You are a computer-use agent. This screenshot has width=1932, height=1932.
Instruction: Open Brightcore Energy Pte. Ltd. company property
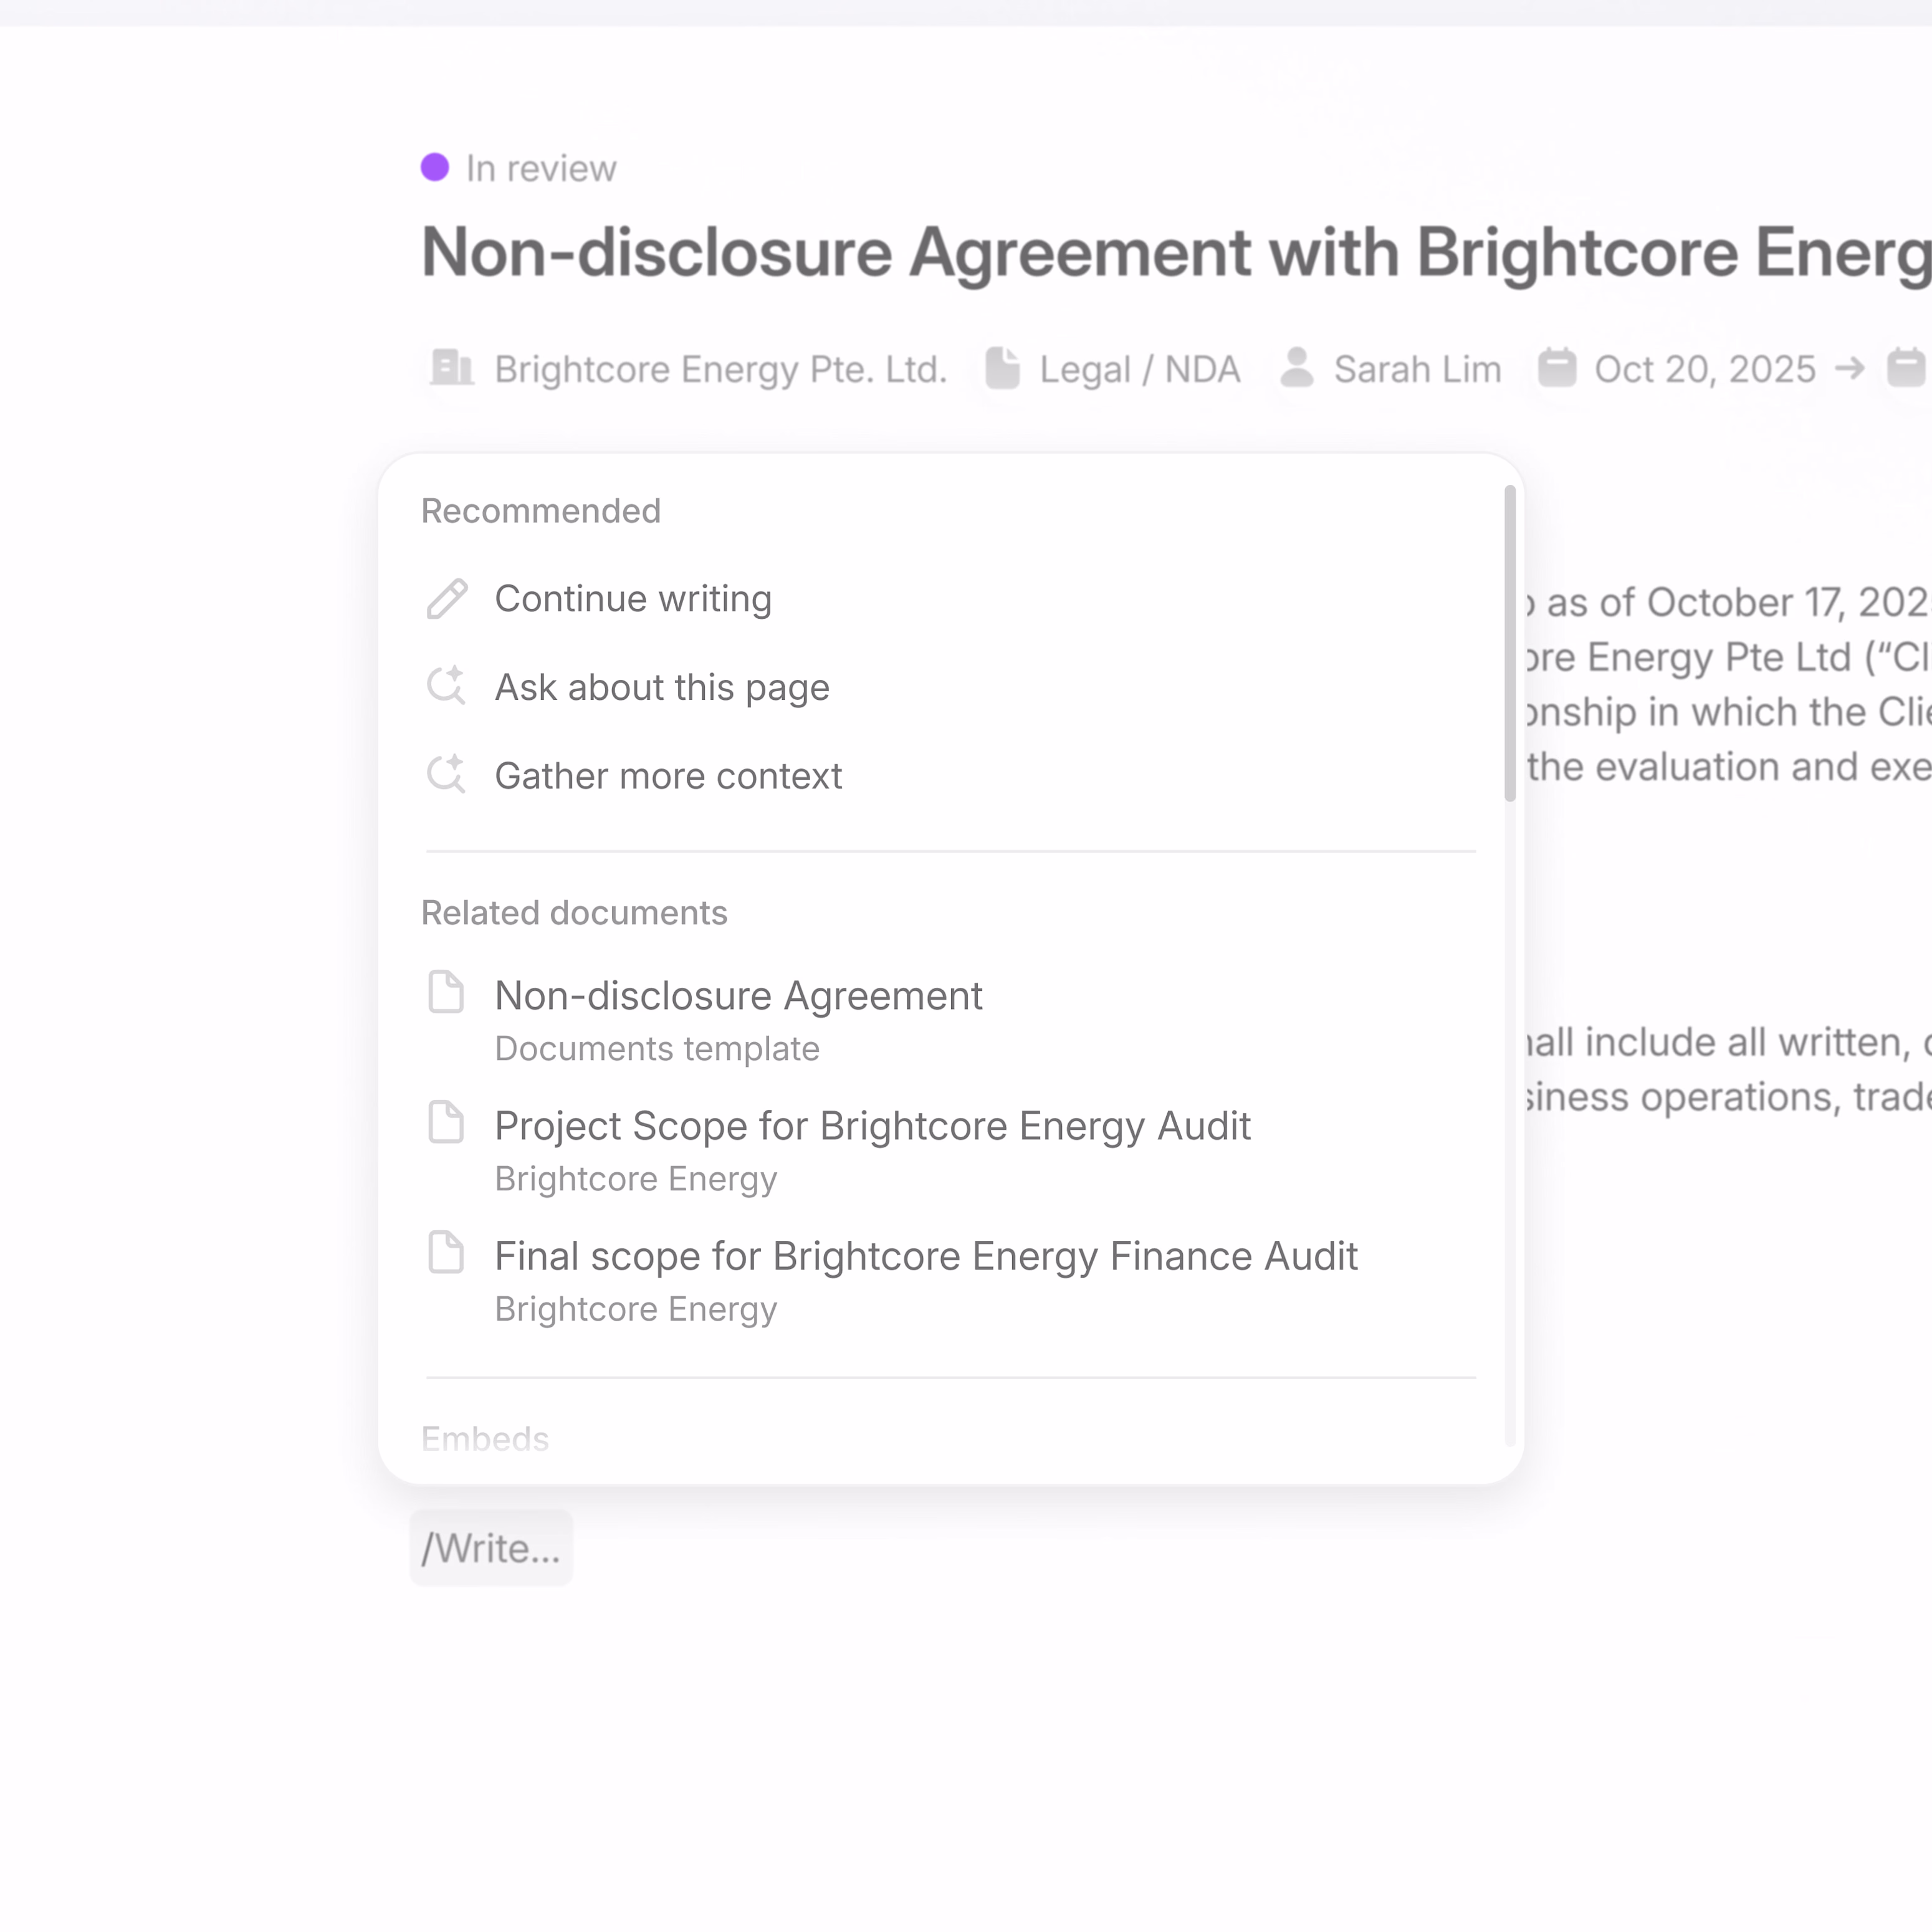pyautogui.click(x=720, y=369)
